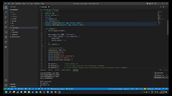The height and width of the screenshot is (96, 172).
Task: Switch to the PROBLEMS panel tab
Action: 43,70
